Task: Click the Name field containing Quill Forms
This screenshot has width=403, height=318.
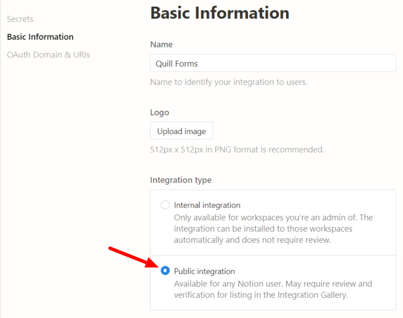Action: coord(273,63)
